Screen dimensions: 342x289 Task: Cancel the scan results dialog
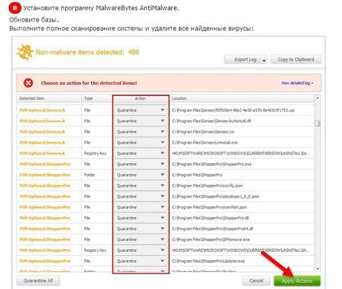pos(256,281)
